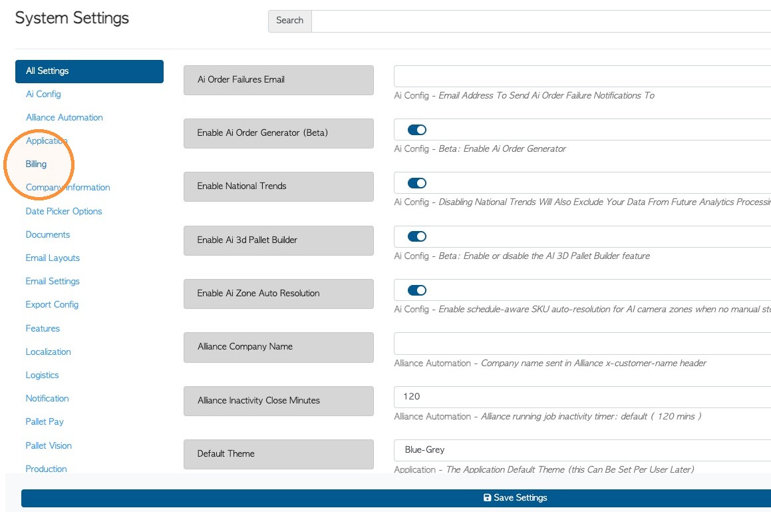Image resolution: width=771 pixels, height=512 pixels.
Task: Click Alliance Company Name input field
Action: point(582,343)
